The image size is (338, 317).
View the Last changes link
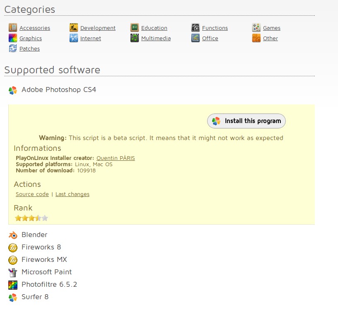[72, 194]
